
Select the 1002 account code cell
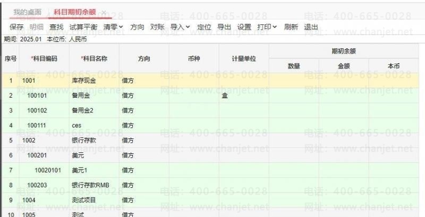pos(44,140)
